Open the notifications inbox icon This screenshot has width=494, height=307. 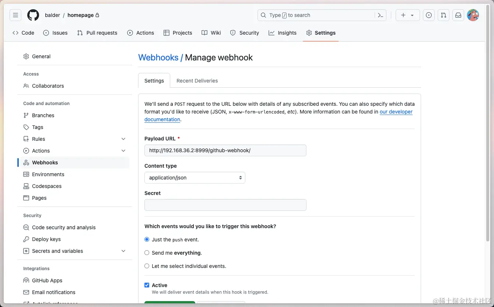tap(458, 15)
